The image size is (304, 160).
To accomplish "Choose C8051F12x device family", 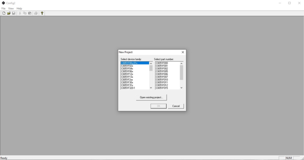I will (x=127, y=74).
